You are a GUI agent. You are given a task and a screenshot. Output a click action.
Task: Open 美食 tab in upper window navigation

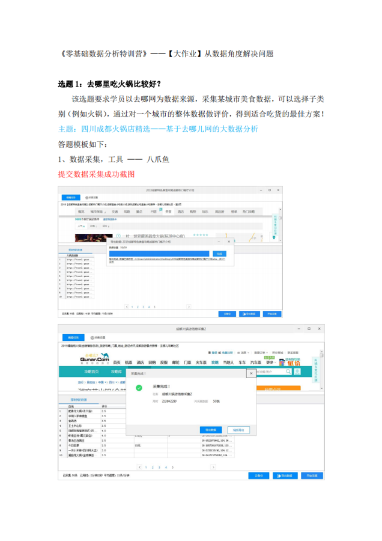coord(168,212)
